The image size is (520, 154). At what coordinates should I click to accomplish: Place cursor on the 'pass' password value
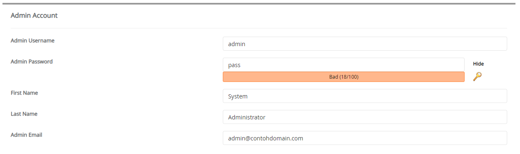(x=234, y=65)
